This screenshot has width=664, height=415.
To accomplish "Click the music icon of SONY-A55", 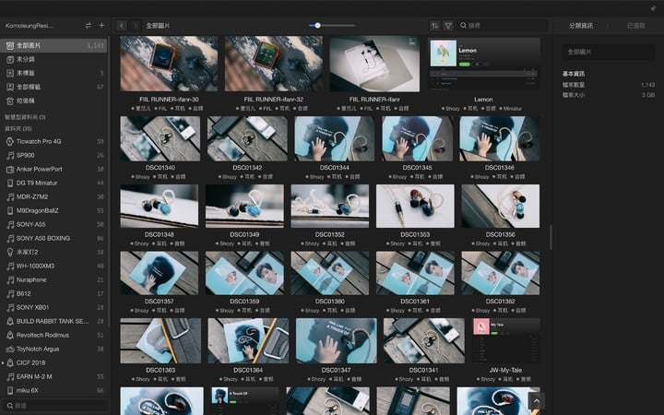I will (10, 224).
